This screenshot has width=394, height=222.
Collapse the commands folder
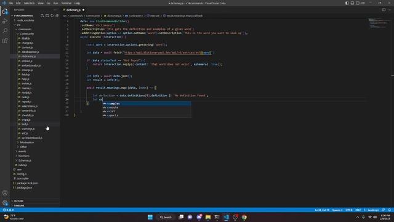[x=25, y=29]
